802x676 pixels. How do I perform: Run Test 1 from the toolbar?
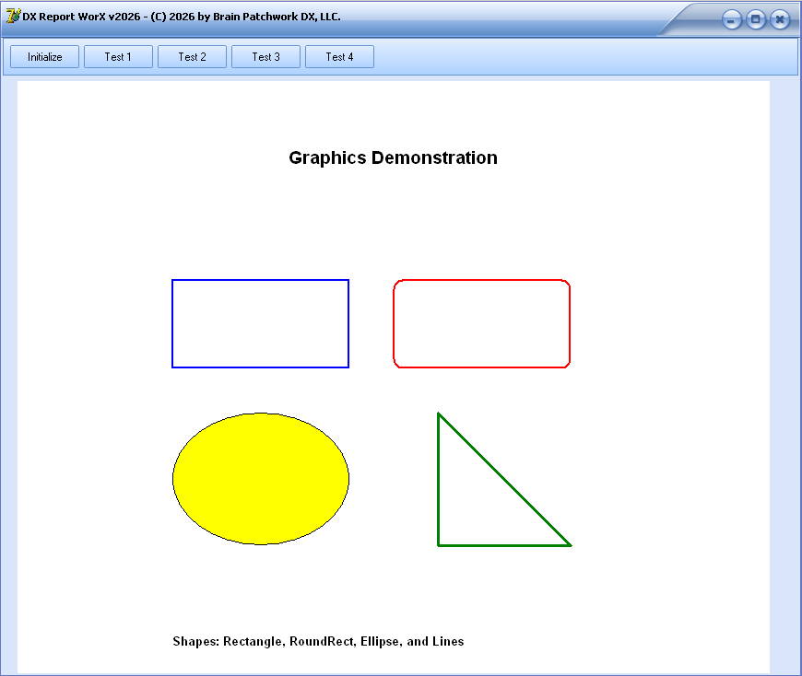118,57
